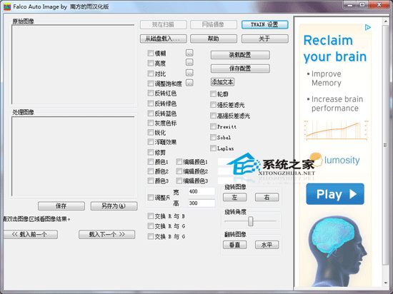Click the Falco Auto Image title bar icon

tap(7, 6)
